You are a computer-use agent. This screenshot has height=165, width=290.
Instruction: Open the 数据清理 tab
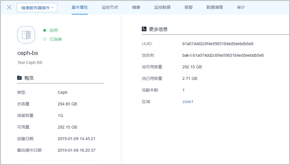point(215,7)
